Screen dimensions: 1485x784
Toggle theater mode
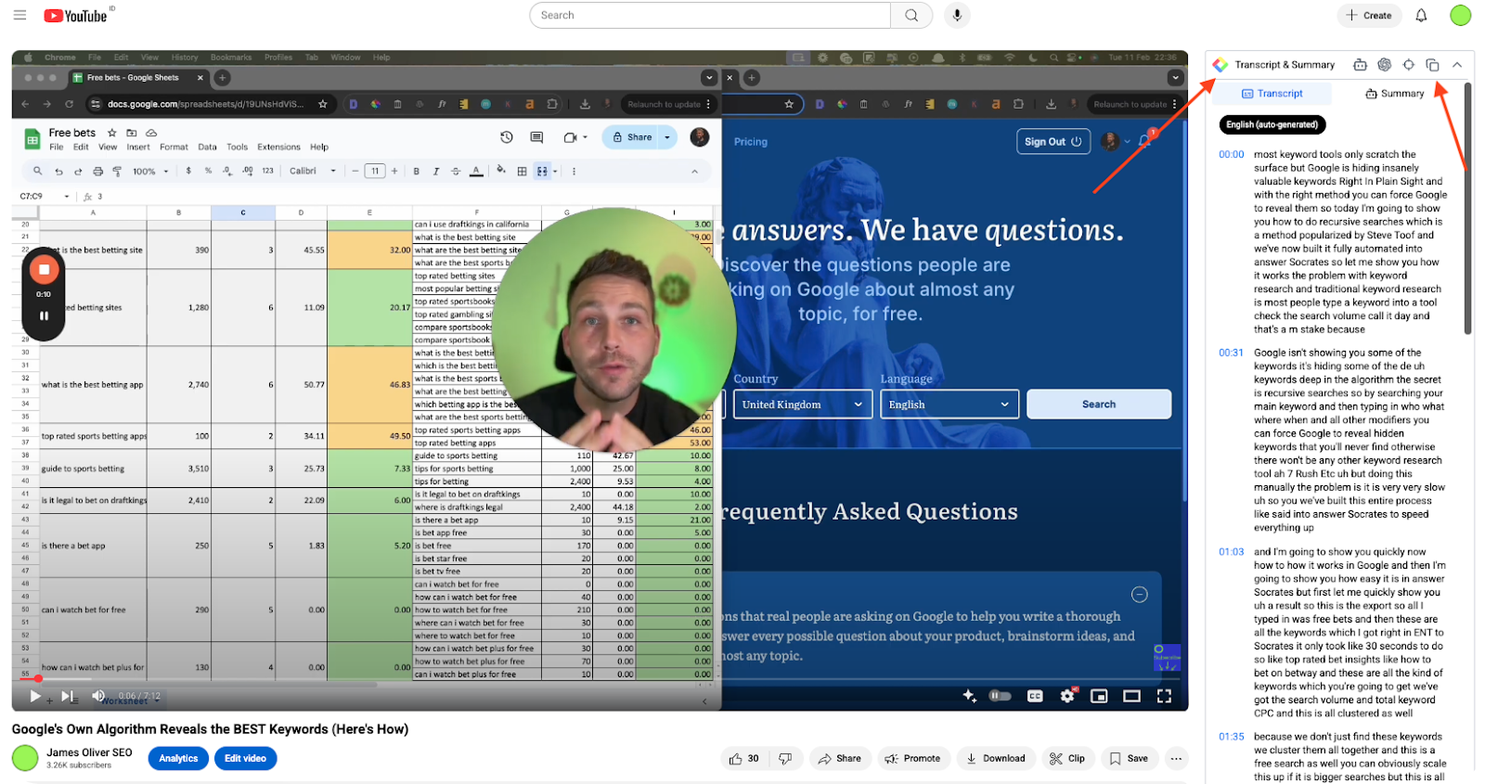tap(1131, 696)
